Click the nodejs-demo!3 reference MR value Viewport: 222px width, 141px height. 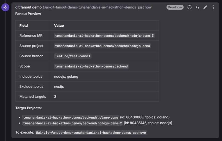[x=104, y=36]
